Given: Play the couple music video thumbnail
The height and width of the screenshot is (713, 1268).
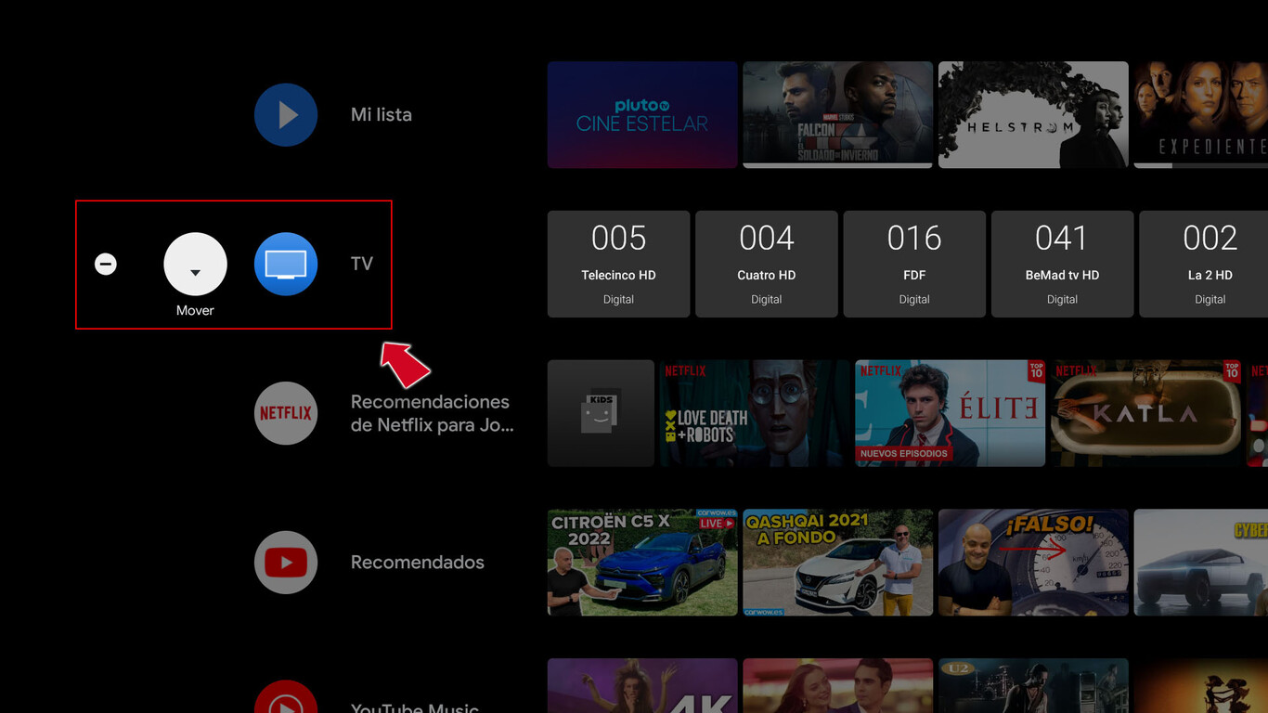Looking at the screenshot, I should coord(837,686).
